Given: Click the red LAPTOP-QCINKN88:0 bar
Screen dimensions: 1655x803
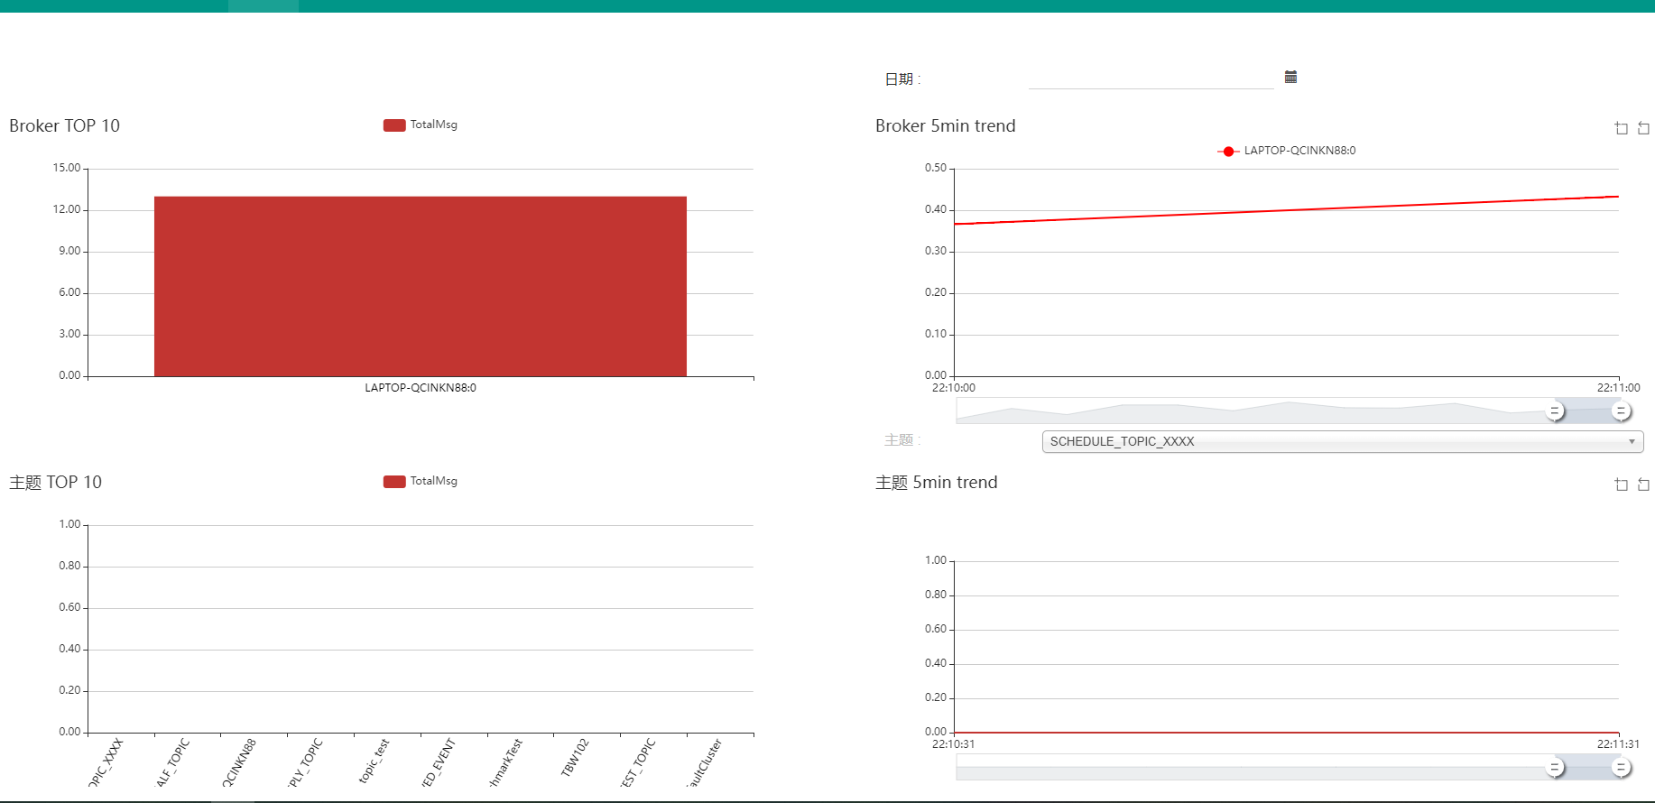Looking at the screenshot, I should 421,286.
